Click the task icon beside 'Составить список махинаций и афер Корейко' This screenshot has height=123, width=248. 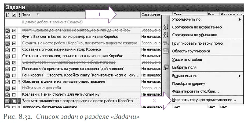8,50
